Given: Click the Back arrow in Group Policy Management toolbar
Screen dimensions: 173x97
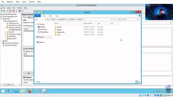Looking at the screenshot, I should pyautogui.click(x=2, y=11).
